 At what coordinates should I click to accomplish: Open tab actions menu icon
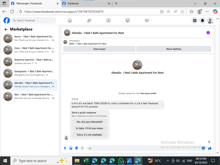click(4, 4)
